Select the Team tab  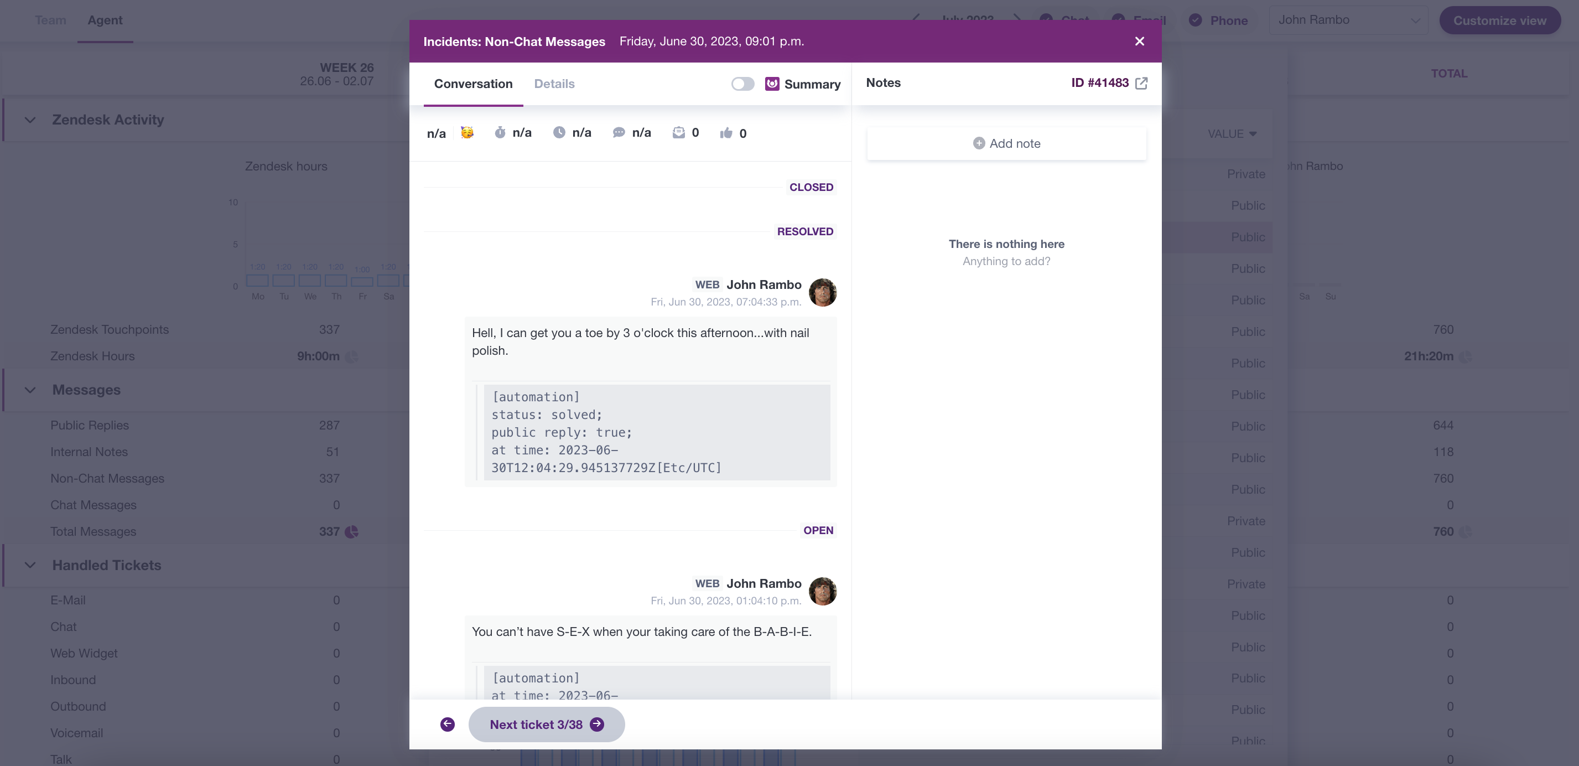(x=50, y=20)
